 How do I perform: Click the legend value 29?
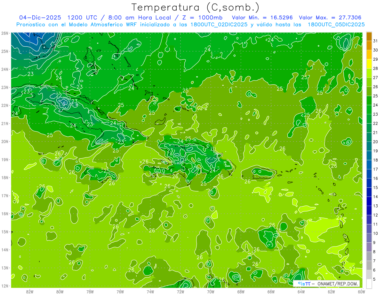[x=375, y=59]
